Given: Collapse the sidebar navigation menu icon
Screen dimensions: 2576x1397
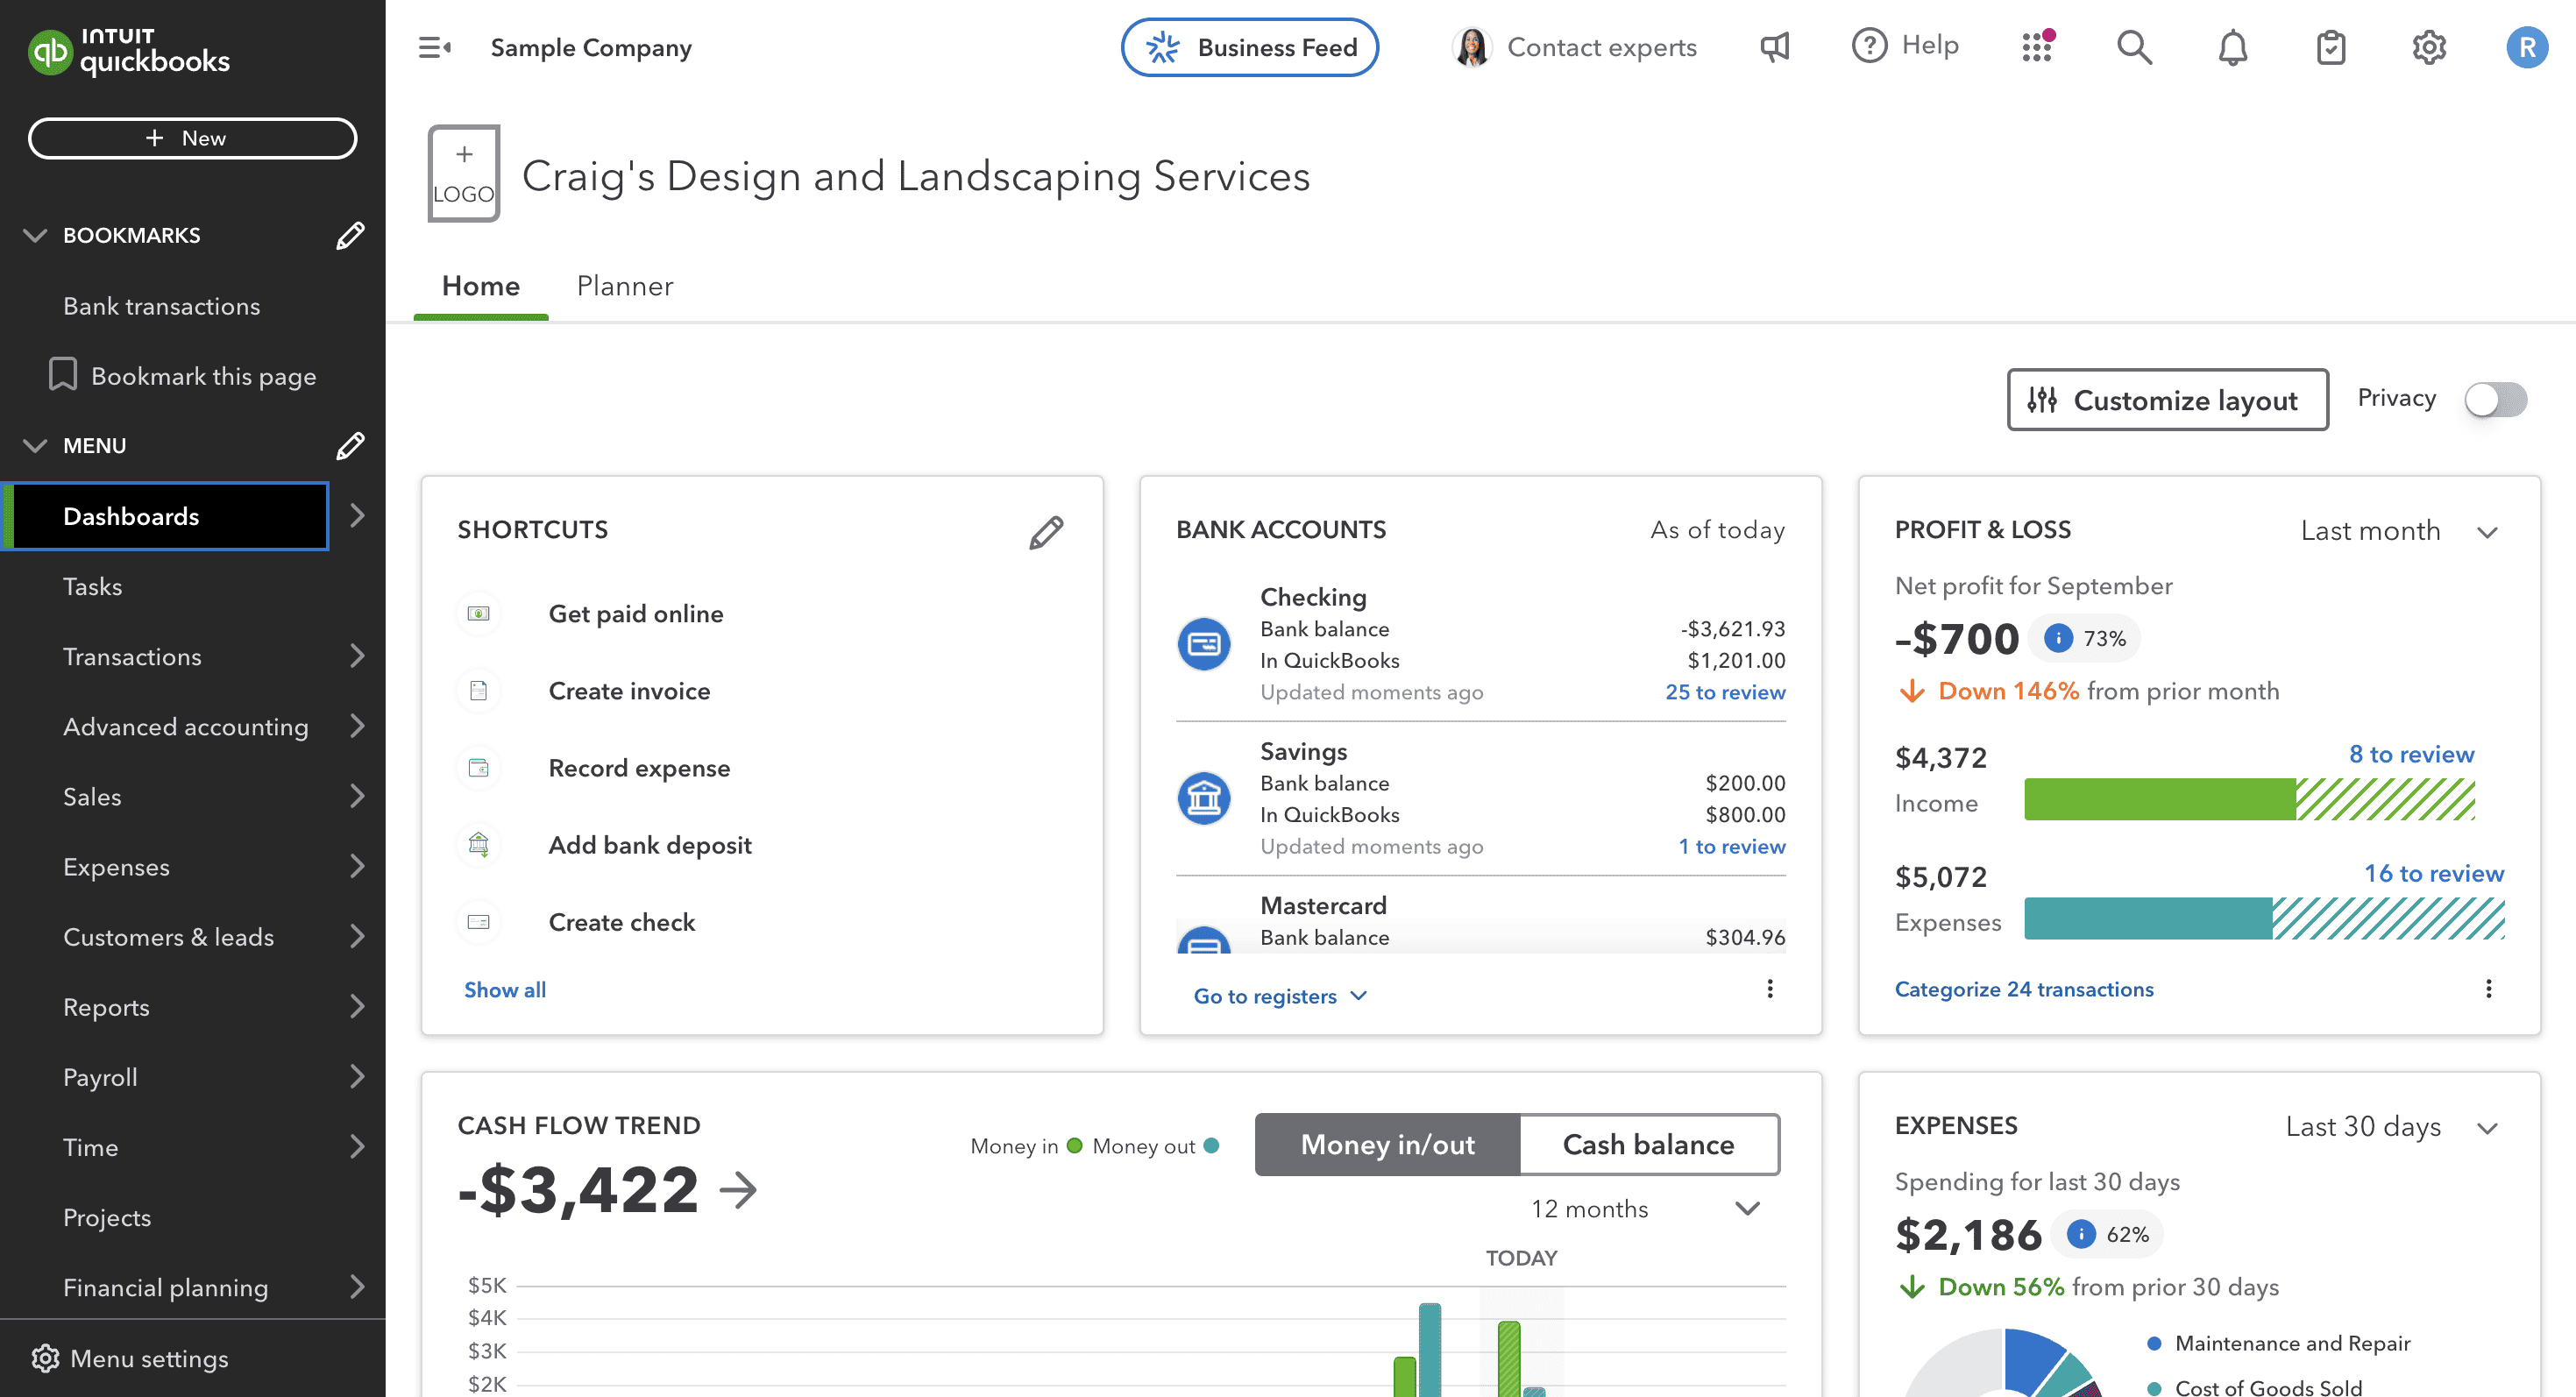Looking at the screenshot, I should [x=434, y=47].
